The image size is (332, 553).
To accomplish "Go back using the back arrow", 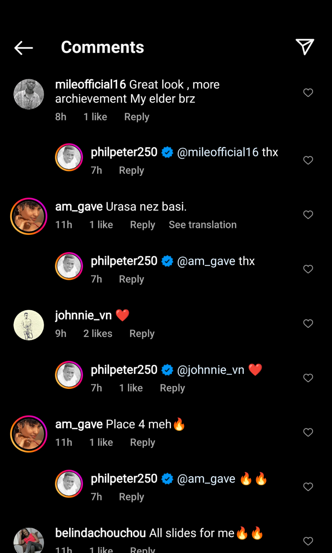I will click(x=23, y=48).
